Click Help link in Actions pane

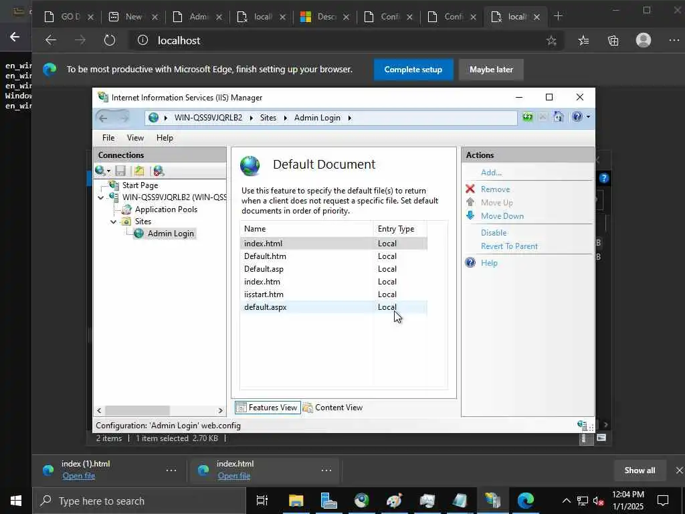point(489,262)
